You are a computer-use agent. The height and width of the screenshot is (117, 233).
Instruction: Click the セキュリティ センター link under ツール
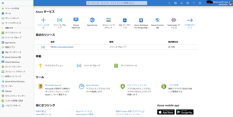(x=137, y=85)
